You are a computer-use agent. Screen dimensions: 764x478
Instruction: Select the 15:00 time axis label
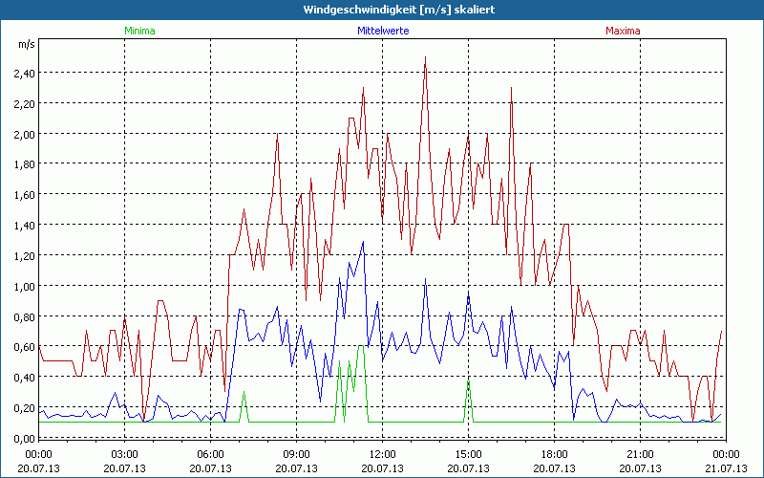click(468, 454)
